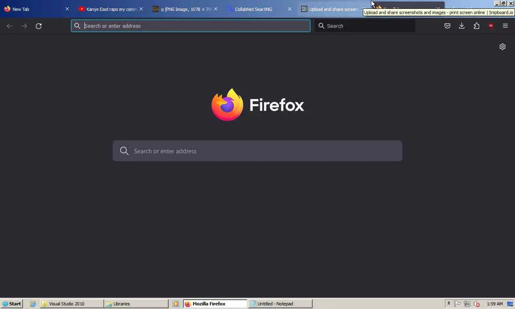Open the Libraries window from the taskbar
The height and width of the screenshot is (309, 515).
tap(136, 304)
